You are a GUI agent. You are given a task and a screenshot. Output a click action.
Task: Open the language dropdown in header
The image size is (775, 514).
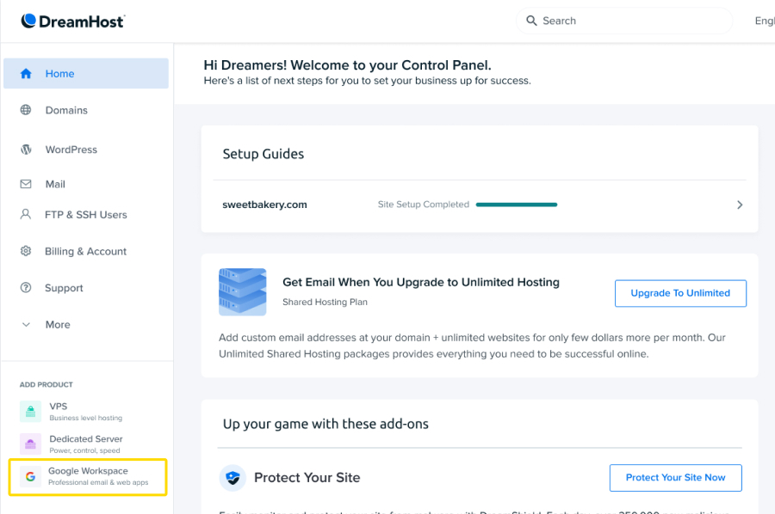[x=763, y=21]
